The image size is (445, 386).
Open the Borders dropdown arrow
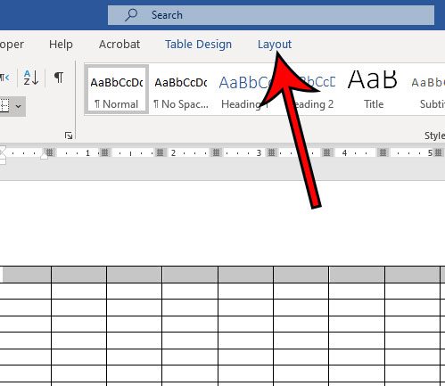[x=19, y=106]
